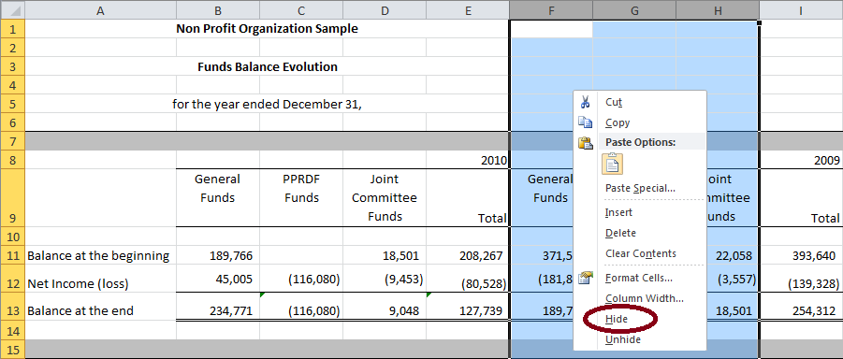
Task: Click the Format Cells icon
Action: pos(585,278)
